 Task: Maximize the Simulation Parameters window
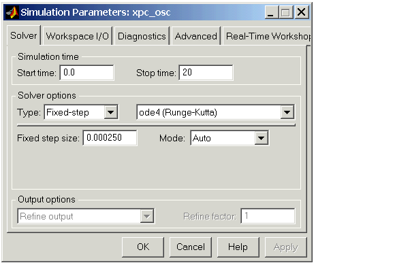285,12
